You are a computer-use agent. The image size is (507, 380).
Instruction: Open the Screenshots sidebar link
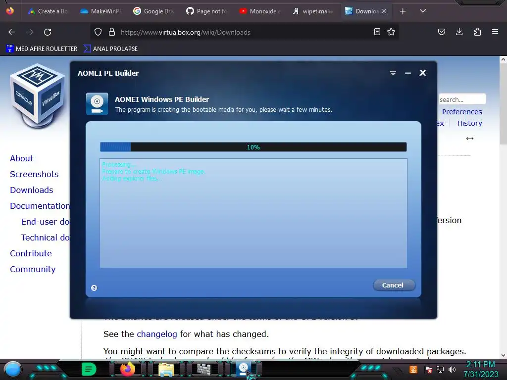34,174
